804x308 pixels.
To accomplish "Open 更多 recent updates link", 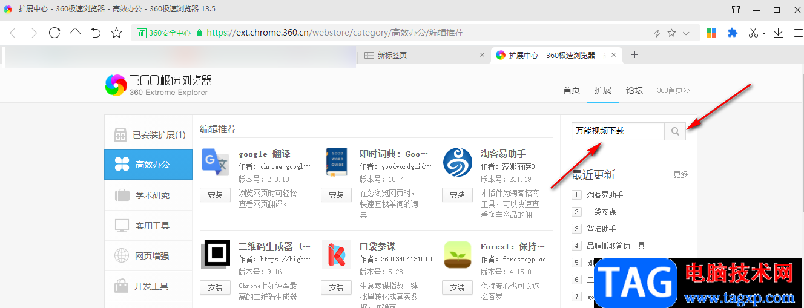I will pos(680,174).
